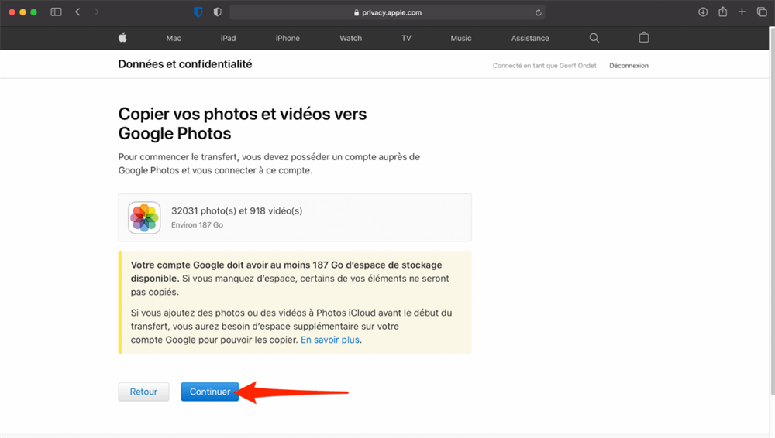The width and height of the screenshot is (775, 438).
Task: Click the Retour button
Action: pyautogui.click(x=143, y=392)
